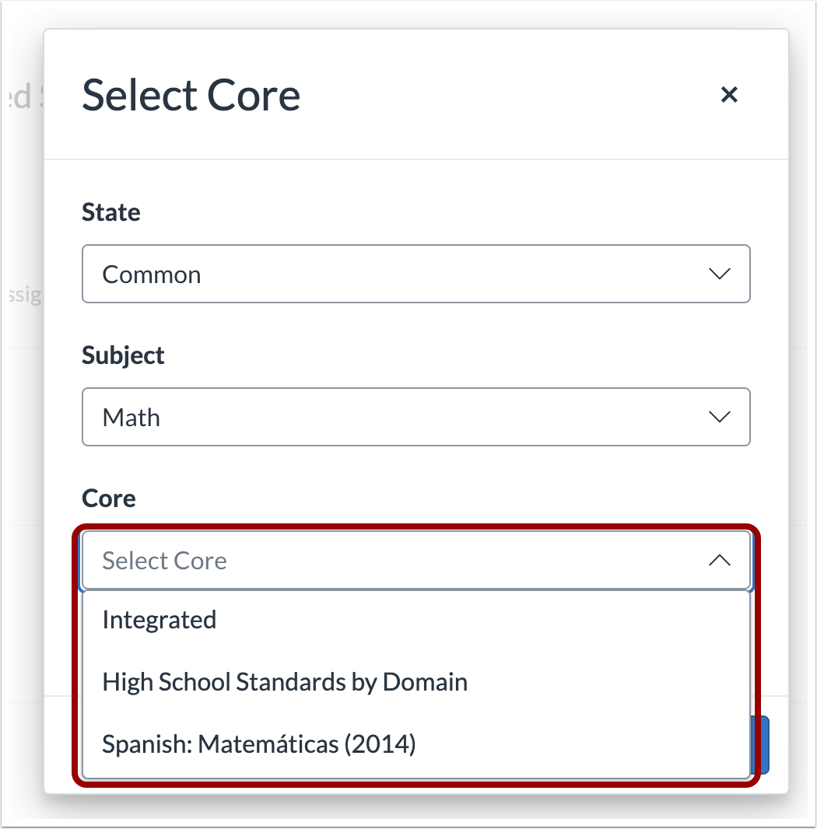Image resolution: width=817 pixels, height=829 pixels.
Task: Click the Core field label
Action: (108, 498)
